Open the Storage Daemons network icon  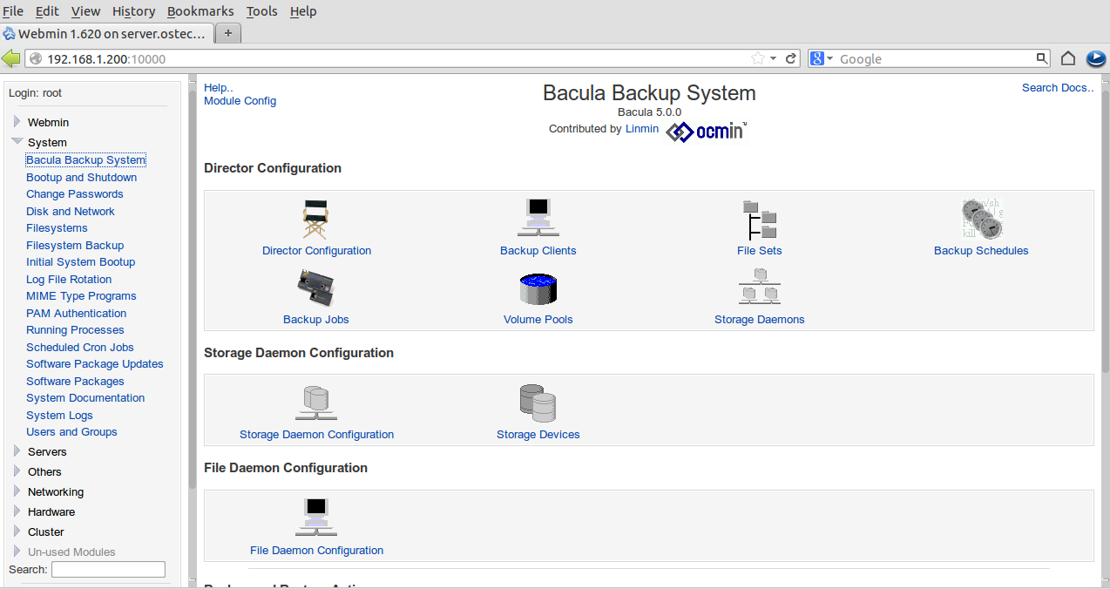(x=760, y=288)
